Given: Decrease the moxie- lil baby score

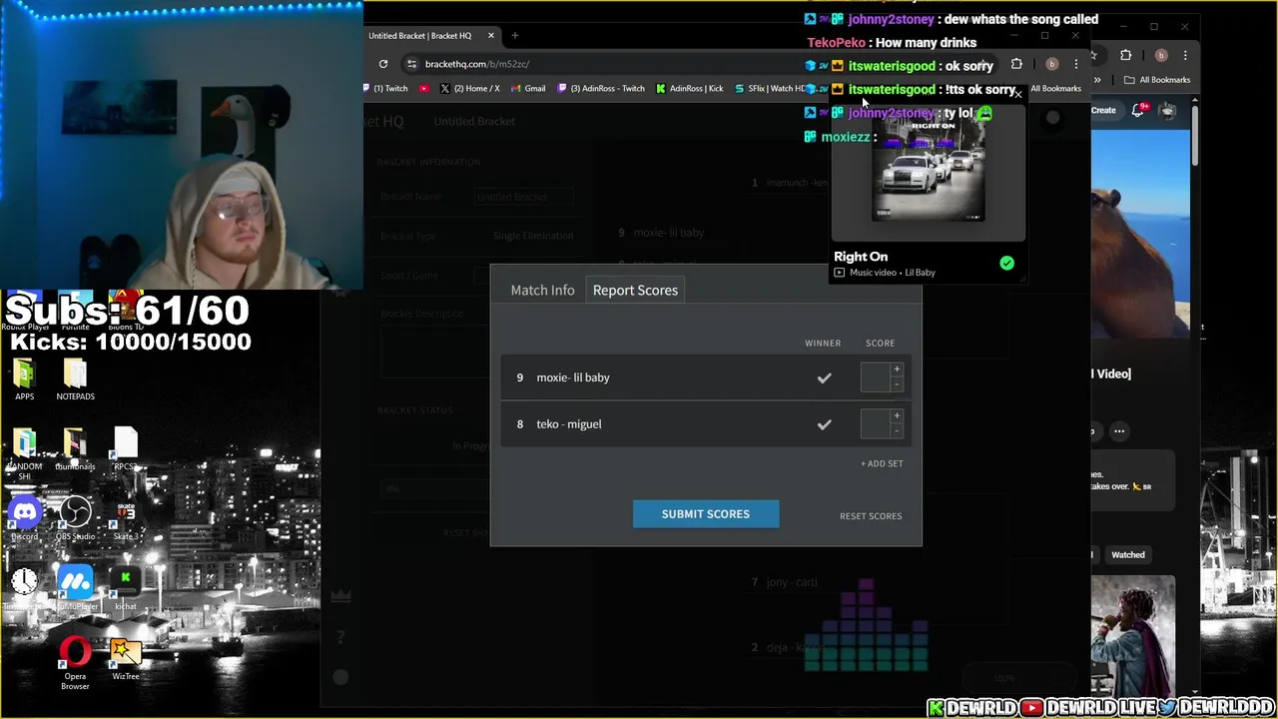Looking at the screenshot, I should point(897,384).
